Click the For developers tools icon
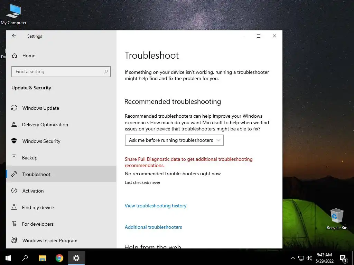This screenshot has width=354, height=265. click(x=14, y=224)
